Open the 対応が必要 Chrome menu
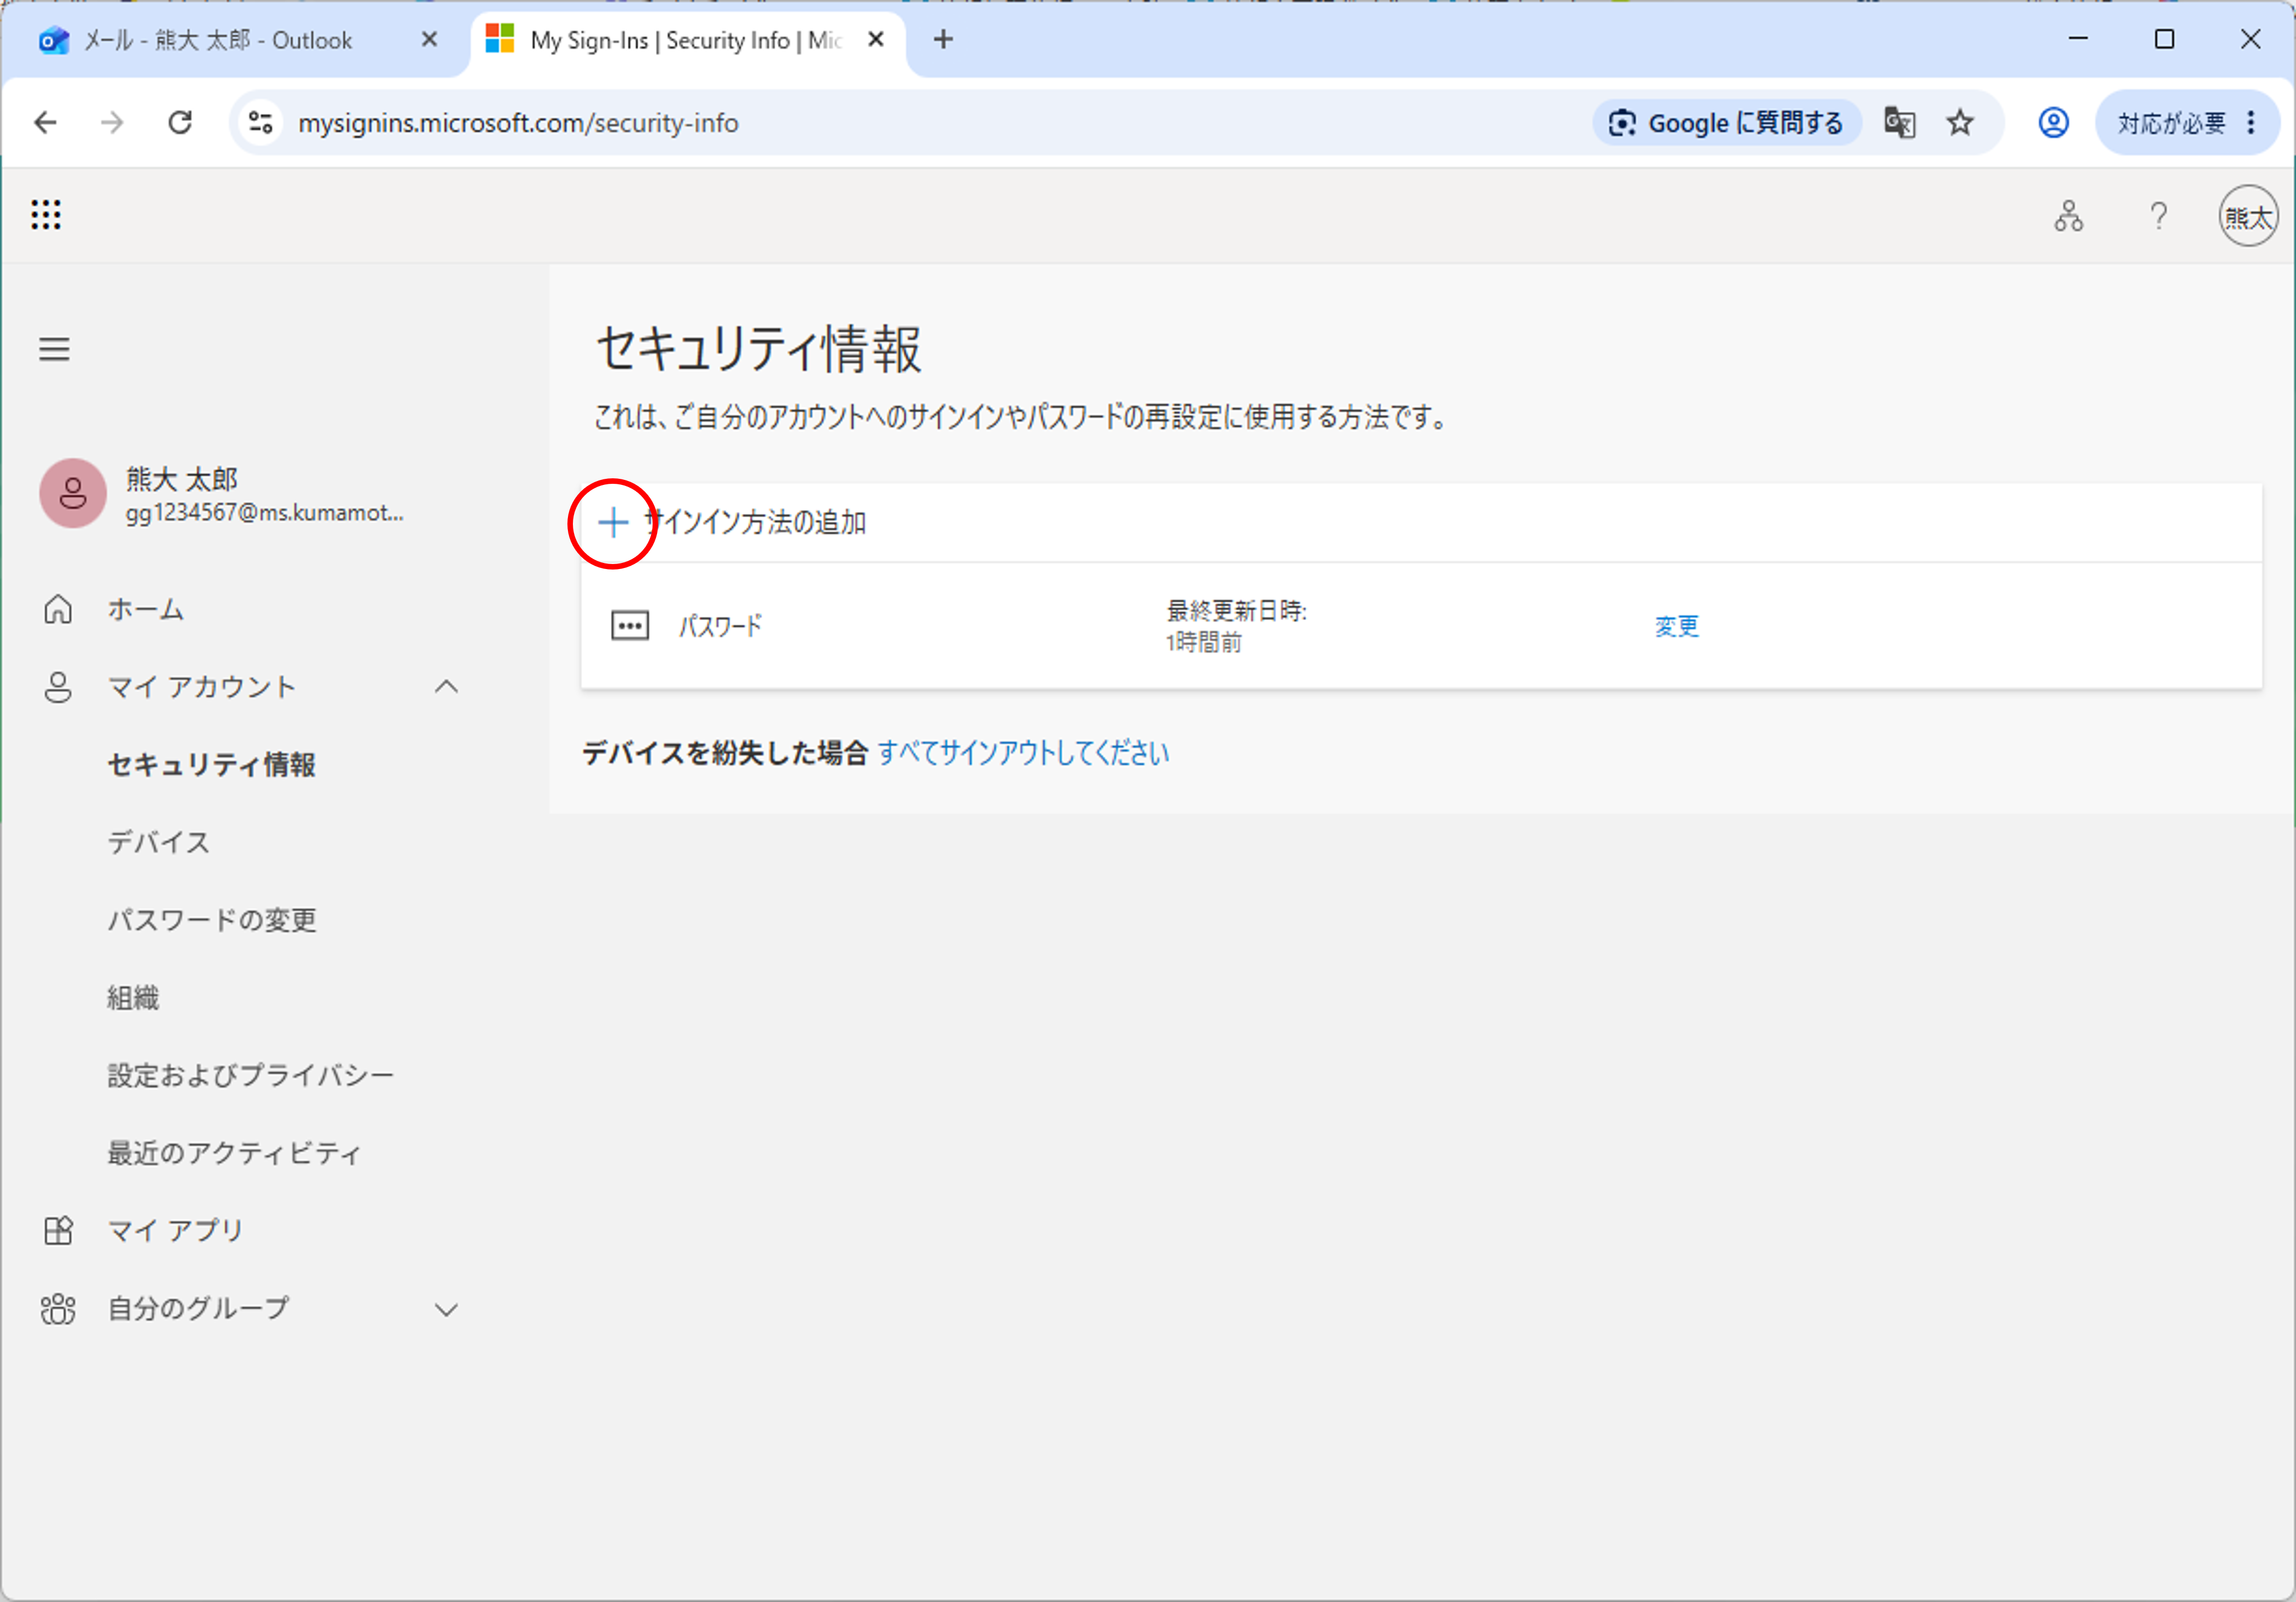2296x1602 pixels. pyautogui.click(x=2187, y=123)
